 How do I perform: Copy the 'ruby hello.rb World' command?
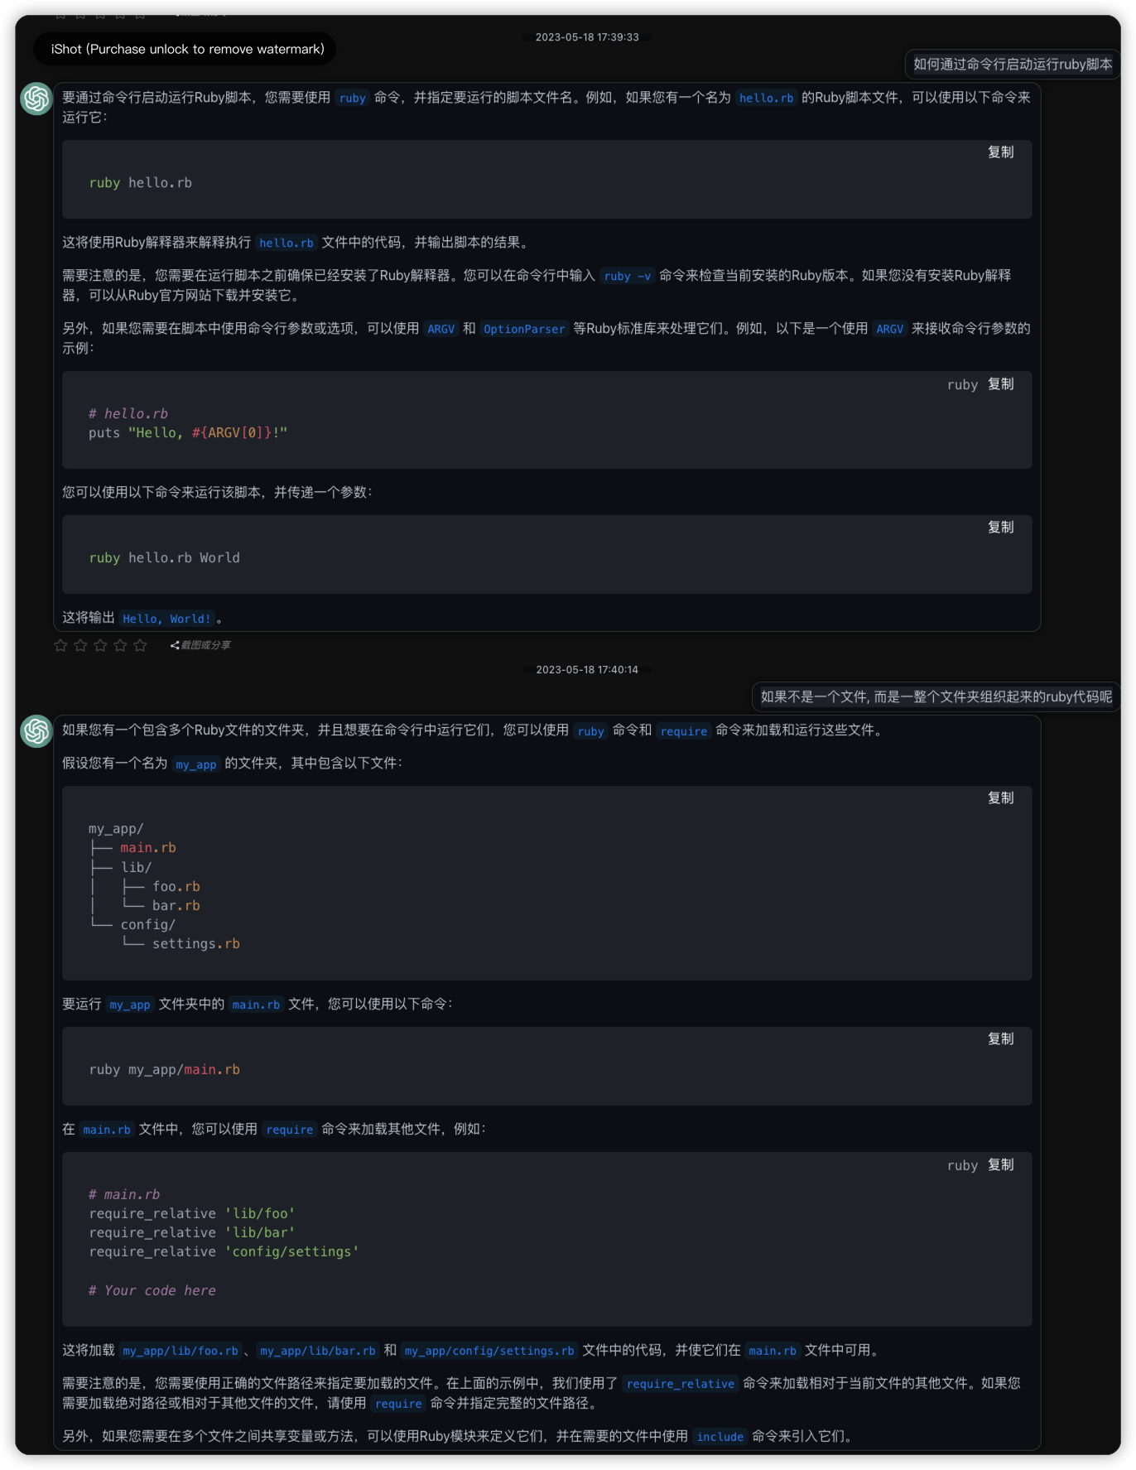pyautogui.click(x=1000, y=528)
